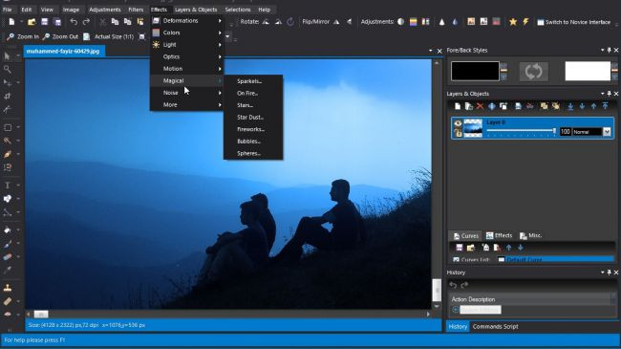Viewport: 621px width, 349px height.
Task: Click the brightness/contrast half-circle adjustment icon
Action: (401, 22)
